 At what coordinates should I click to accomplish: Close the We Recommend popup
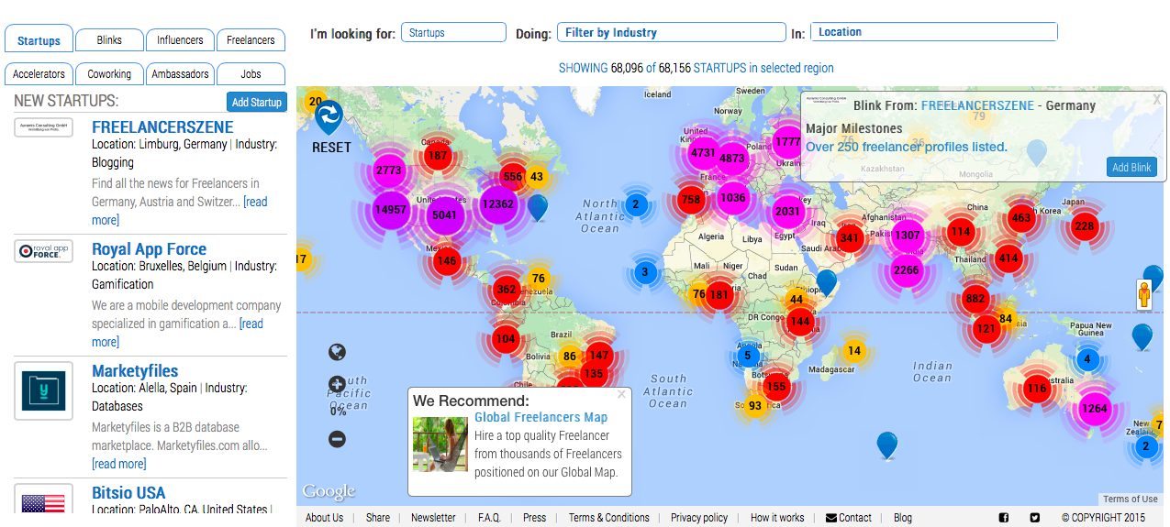coord(621,394)
